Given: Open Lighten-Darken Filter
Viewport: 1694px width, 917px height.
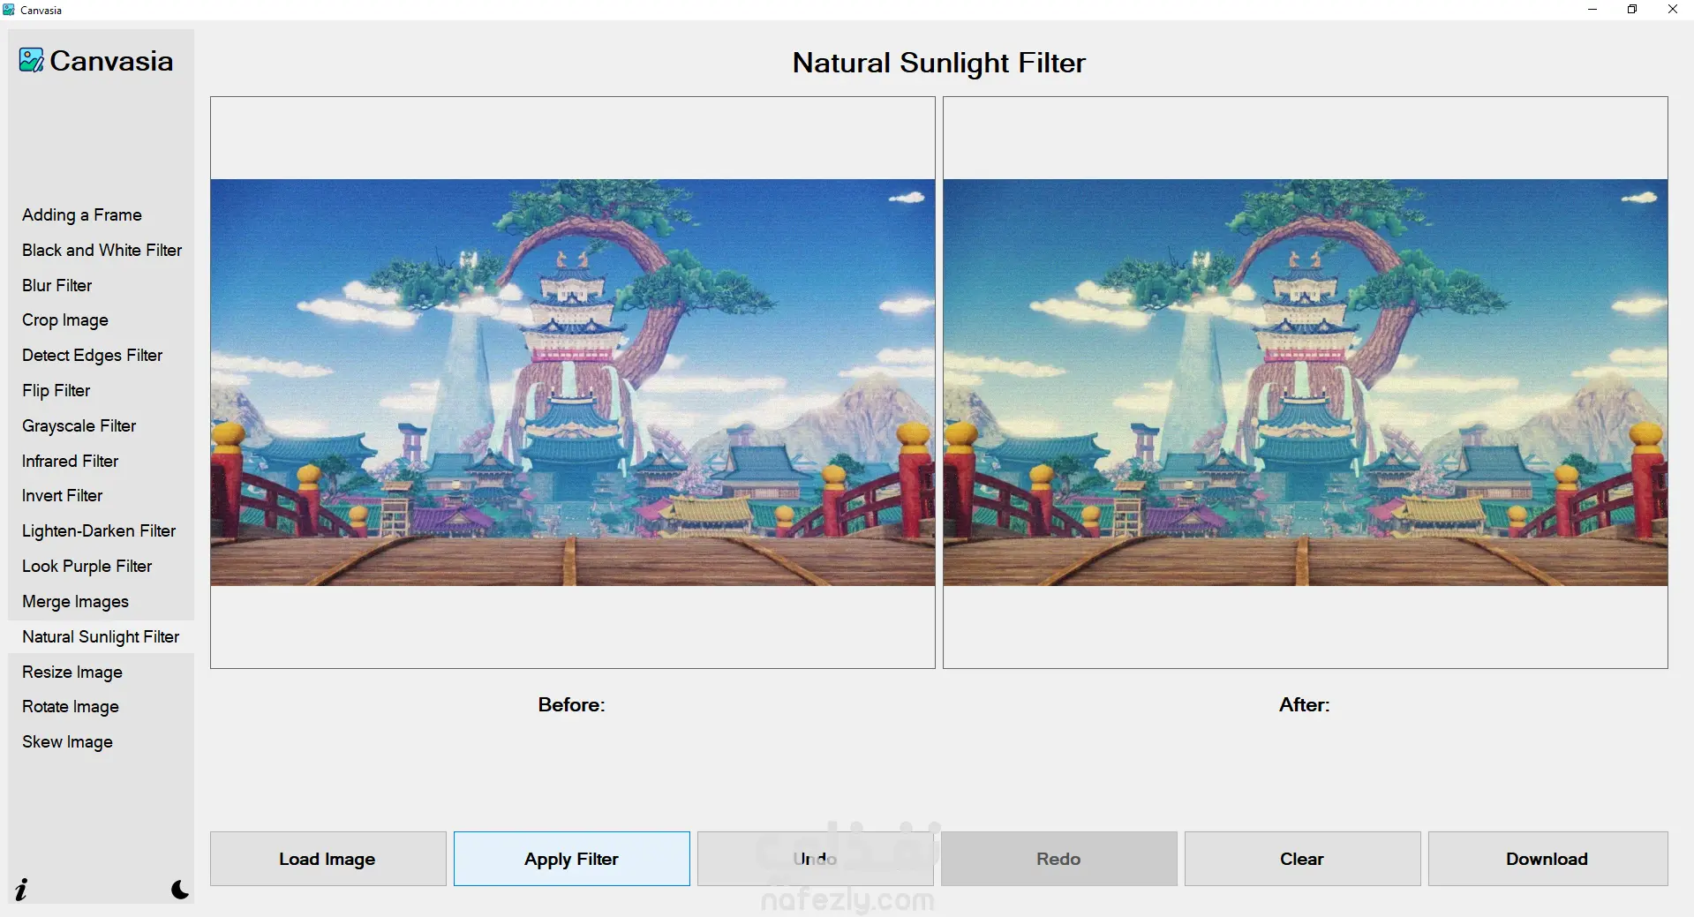Looking at the screenshot, I should click(x=99, y=530).
